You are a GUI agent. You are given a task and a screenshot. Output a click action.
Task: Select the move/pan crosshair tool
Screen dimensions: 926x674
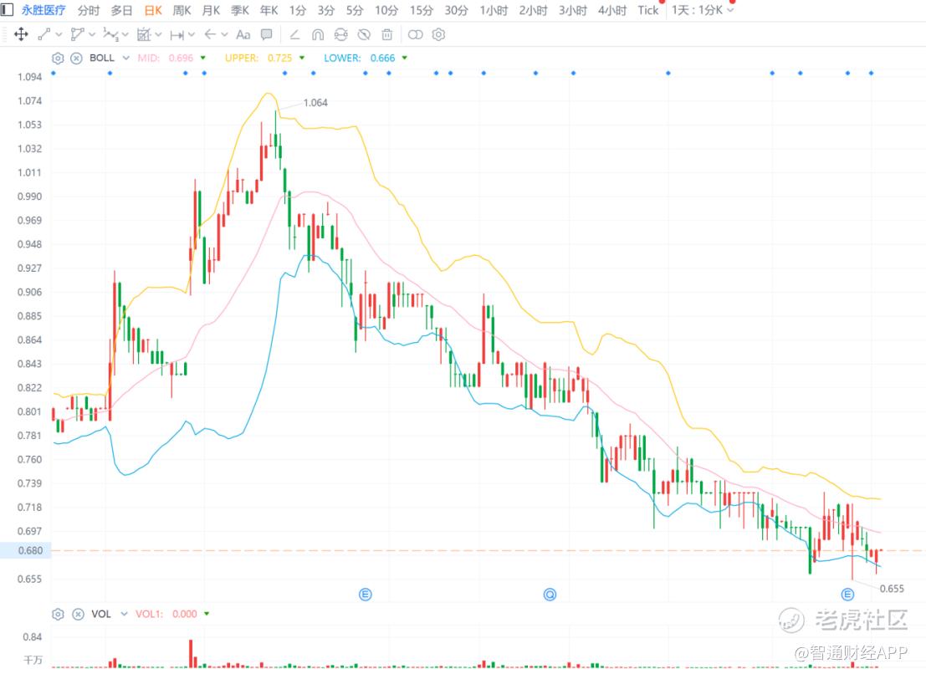point(21,34)
